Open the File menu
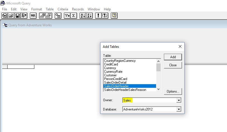 click(4, 9)
